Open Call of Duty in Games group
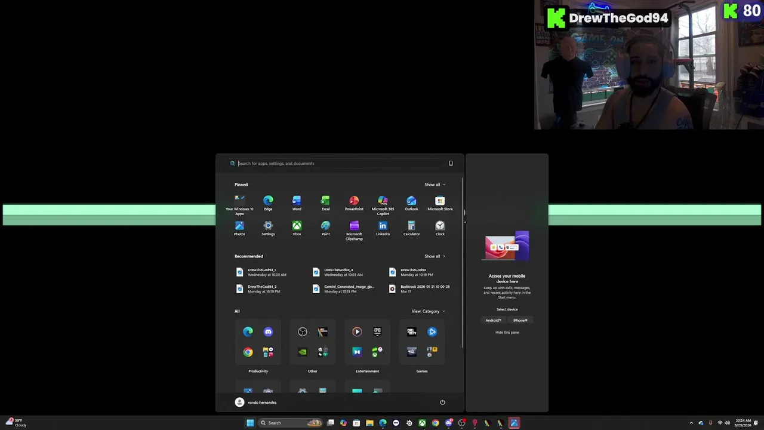Image resolution: width=764 pixels, height=430 pixels. tap(412, 331)
